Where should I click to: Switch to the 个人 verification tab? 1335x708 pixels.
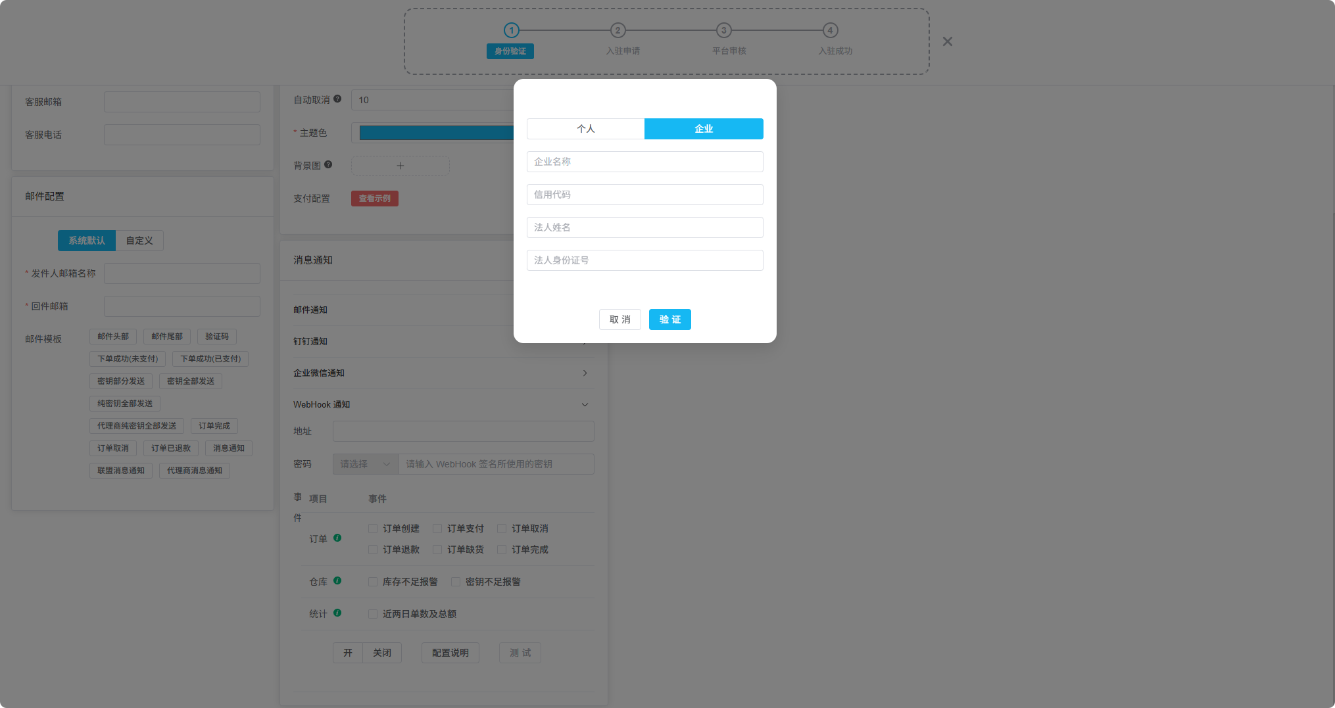click(x=585, y=129)
